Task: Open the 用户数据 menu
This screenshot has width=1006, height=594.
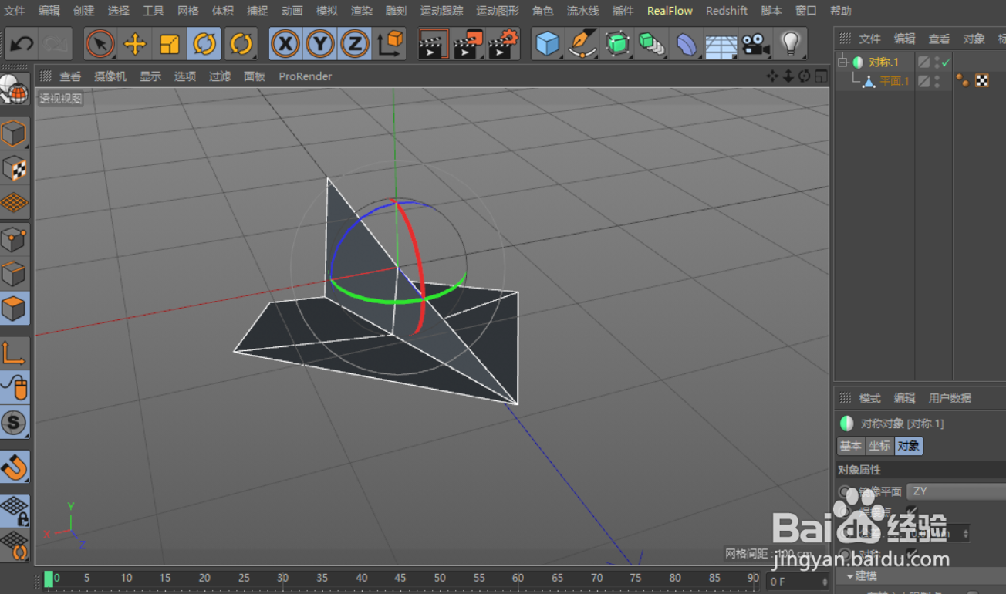Action: pos(950,398)
